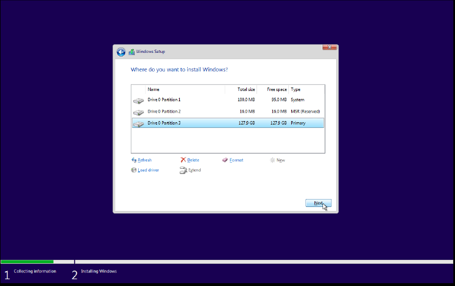Image resolution: width=455 pixels, height=286 pixels.
Task: Click the System type cell
Action: pos(297,100)
